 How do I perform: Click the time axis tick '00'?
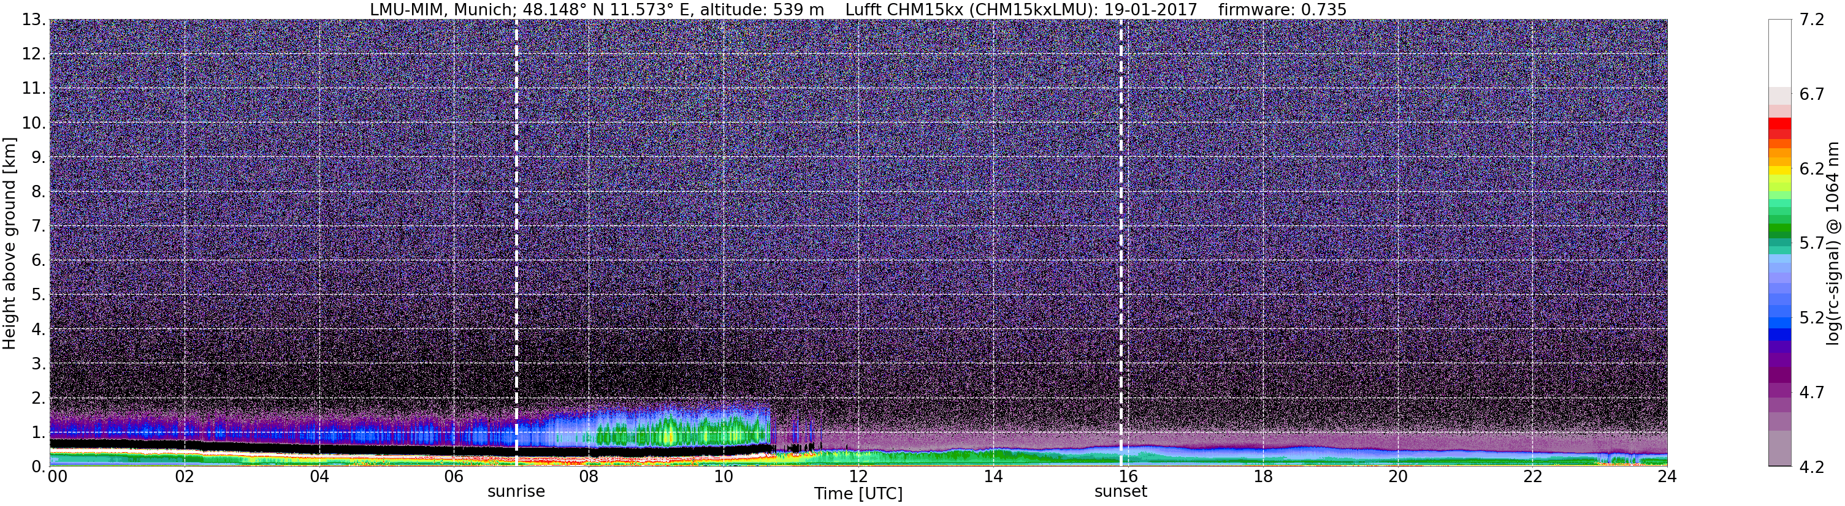56,477
